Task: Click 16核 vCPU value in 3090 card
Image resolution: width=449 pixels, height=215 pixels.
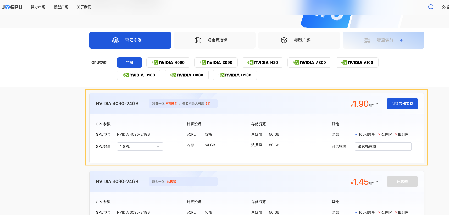Action: tap(208, 212)
